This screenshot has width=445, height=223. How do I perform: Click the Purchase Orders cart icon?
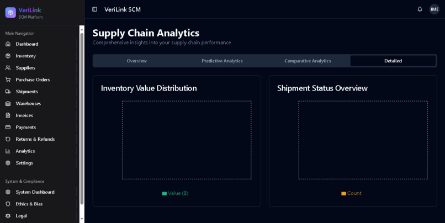(x=8, y=79)
